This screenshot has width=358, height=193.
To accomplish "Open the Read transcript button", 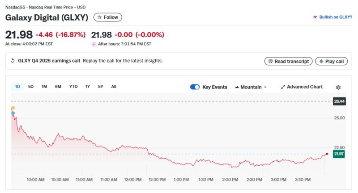I will coord(288,61).
